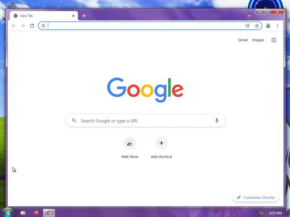Open Customize Chrome
The width and height of the screenshot is (290, 217).
coord(255,198)
